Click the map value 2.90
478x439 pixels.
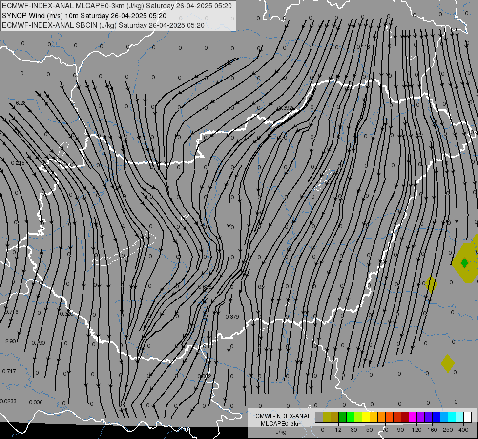11,341
